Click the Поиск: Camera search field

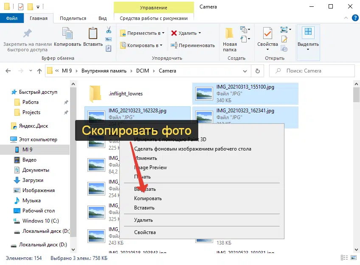pos(314,71)
